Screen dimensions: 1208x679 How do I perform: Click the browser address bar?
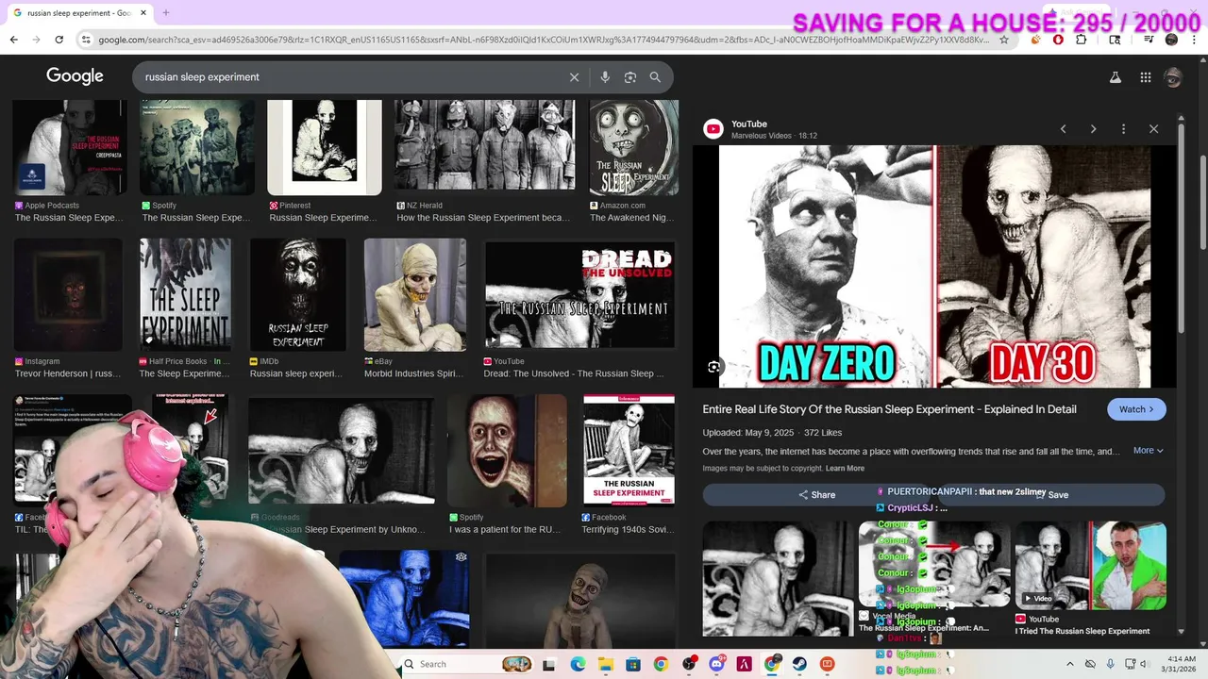(543, 40)
